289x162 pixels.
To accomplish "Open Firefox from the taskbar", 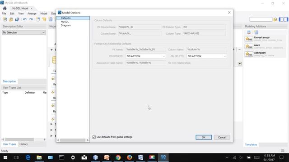I will tap(130, 157).
